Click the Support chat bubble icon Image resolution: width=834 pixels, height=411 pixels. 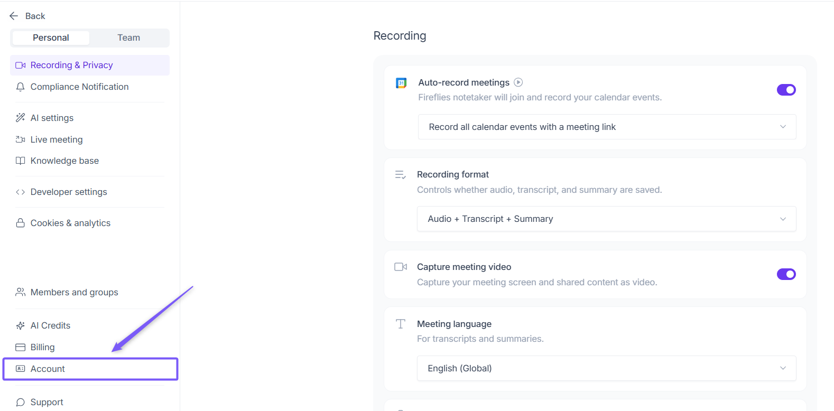pos(21,402)
